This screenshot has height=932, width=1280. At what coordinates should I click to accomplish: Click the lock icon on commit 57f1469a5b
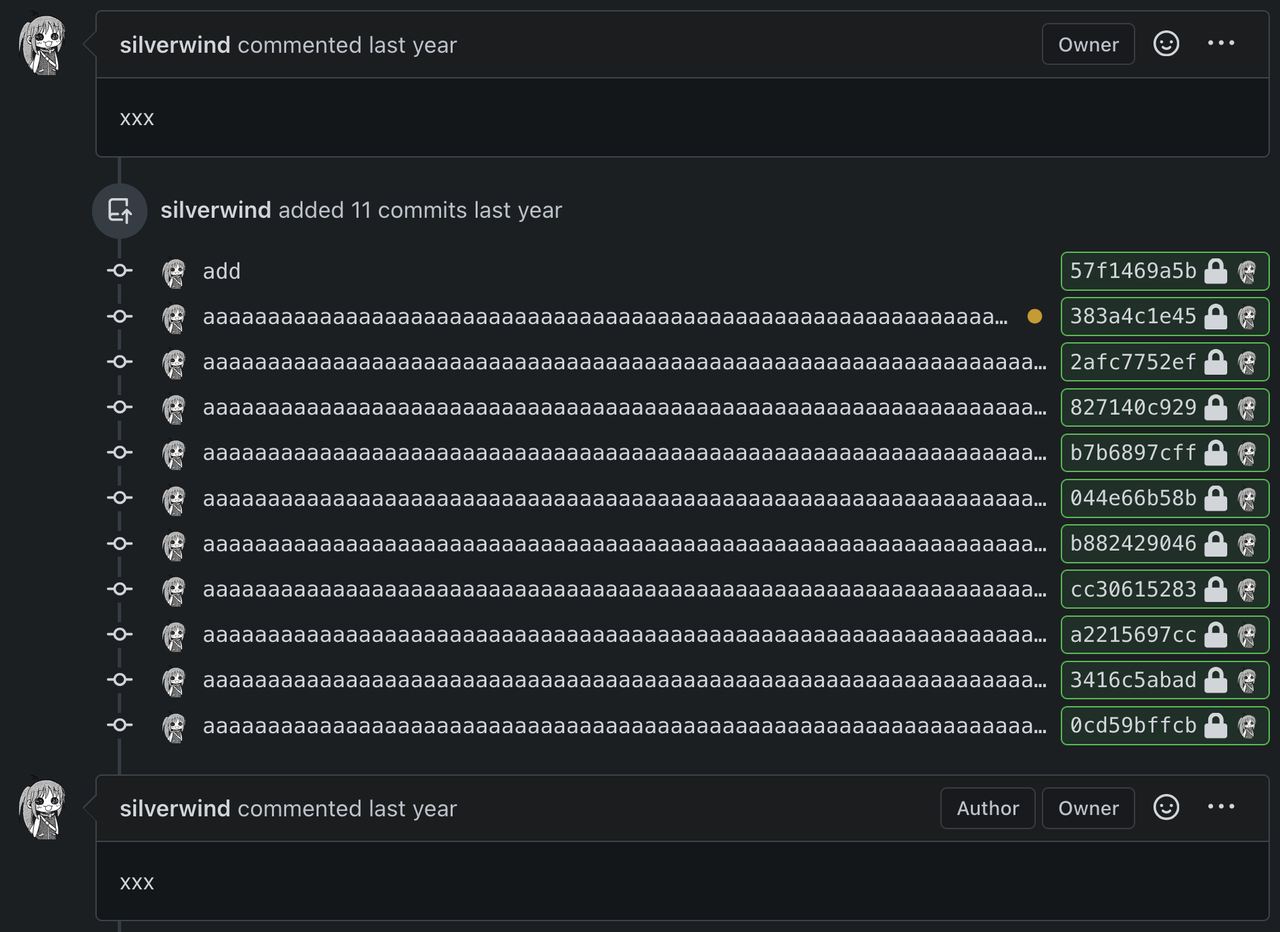pos(1216,271)
